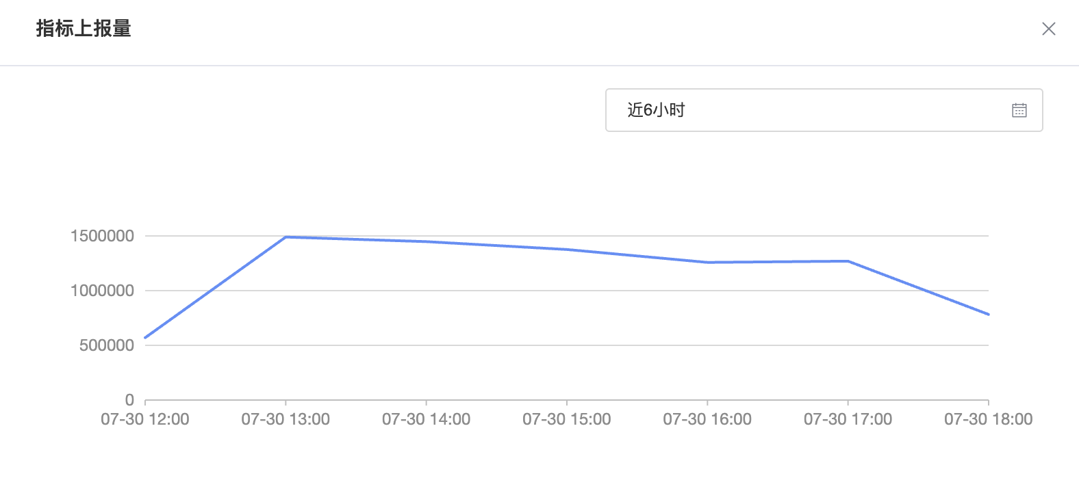This screenshot has width=1079, height=491.
Task: Click the 07-30 14:00 x-axis label
Action: (x=426, y=419)
